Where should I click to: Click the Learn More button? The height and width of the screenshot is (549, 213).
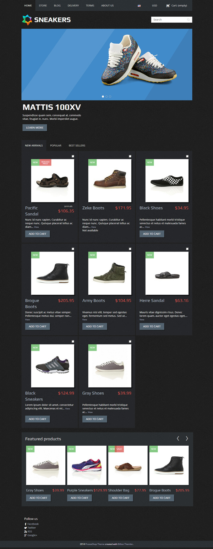[x=35, y=127]
